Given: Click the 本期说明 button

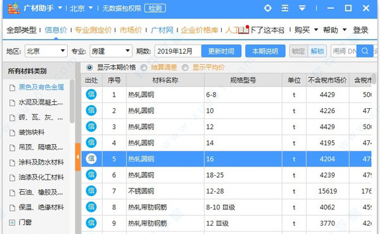Looking at the screenshot, I should (x=265, y=51).
